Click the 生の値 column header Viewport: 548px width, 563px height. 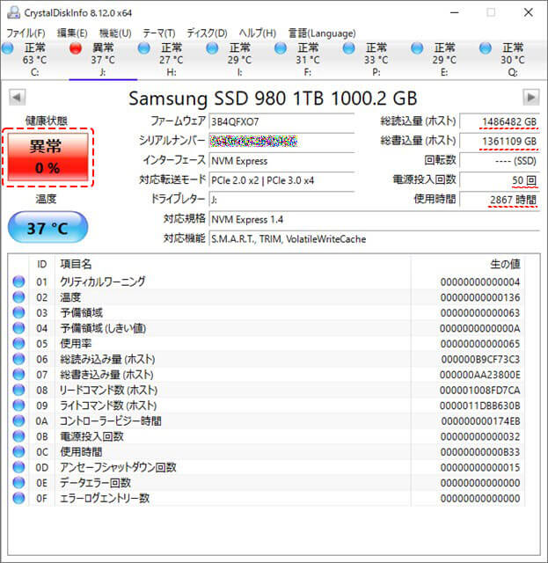pos(505,264)
